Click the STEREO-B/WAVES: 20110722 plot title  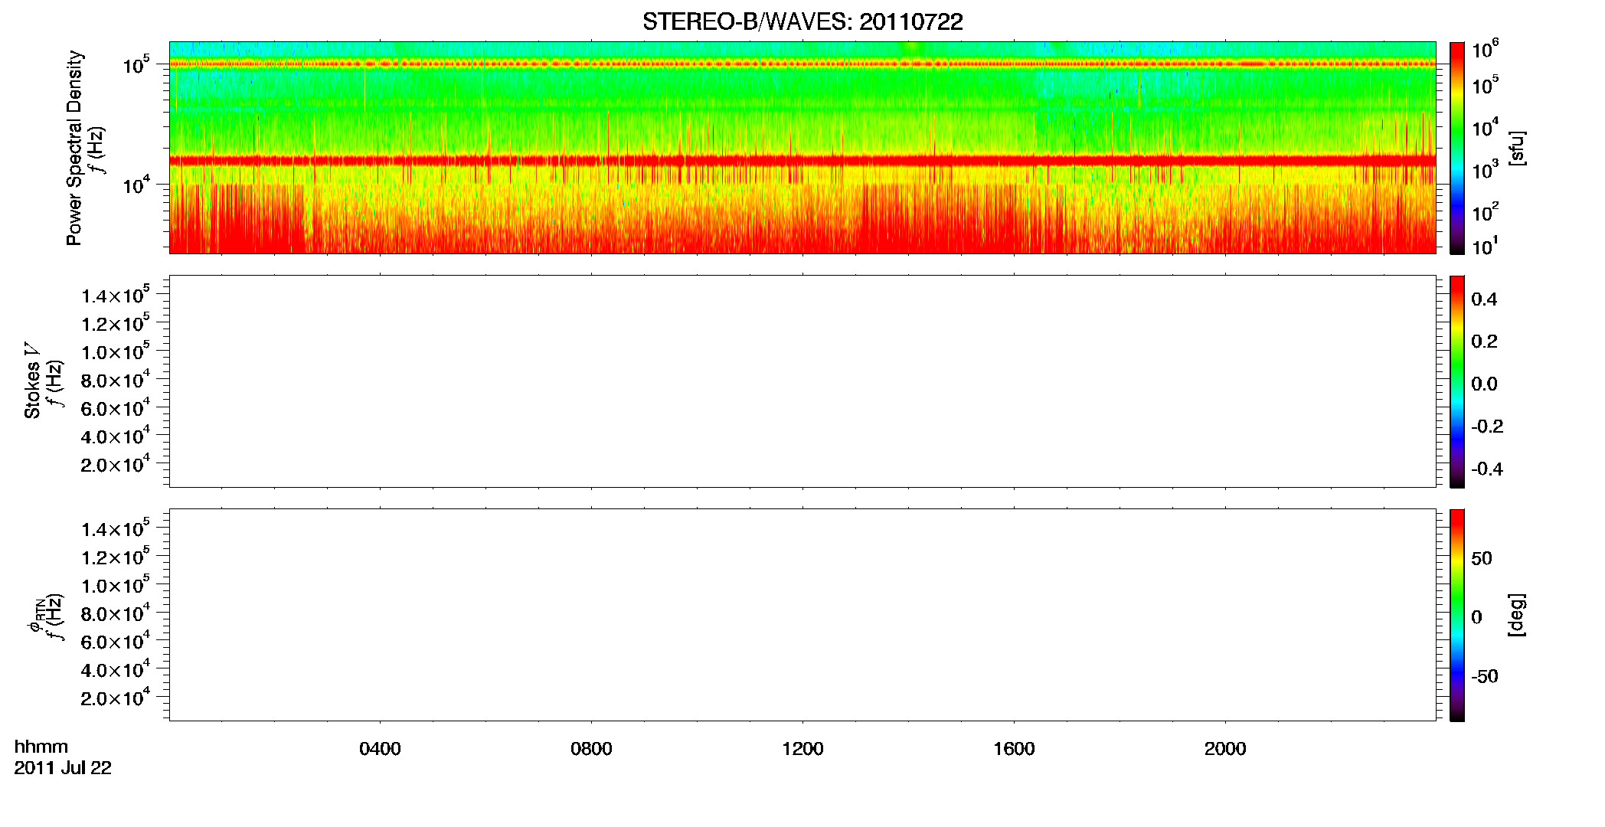[x=802, y=21]
